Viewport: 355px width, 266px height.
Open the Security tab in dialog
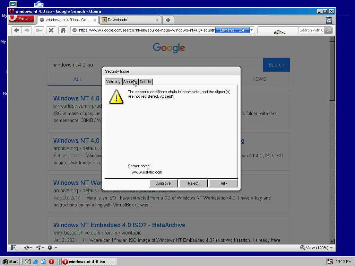coord(130,82)
